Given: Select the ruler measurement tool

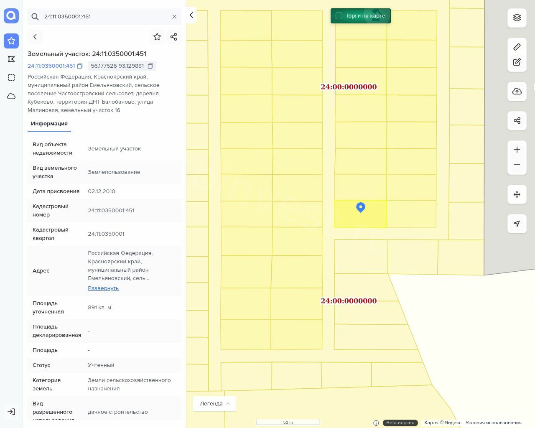Looking at the screenshot, I should pos(517,47).
